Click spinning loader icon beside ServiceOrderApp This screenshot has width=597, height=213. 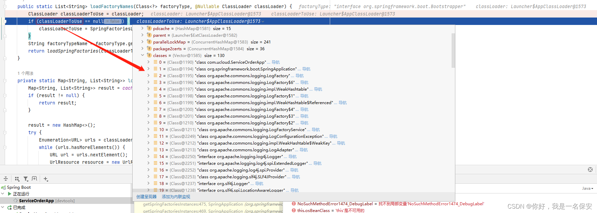(x=15, y=201)
